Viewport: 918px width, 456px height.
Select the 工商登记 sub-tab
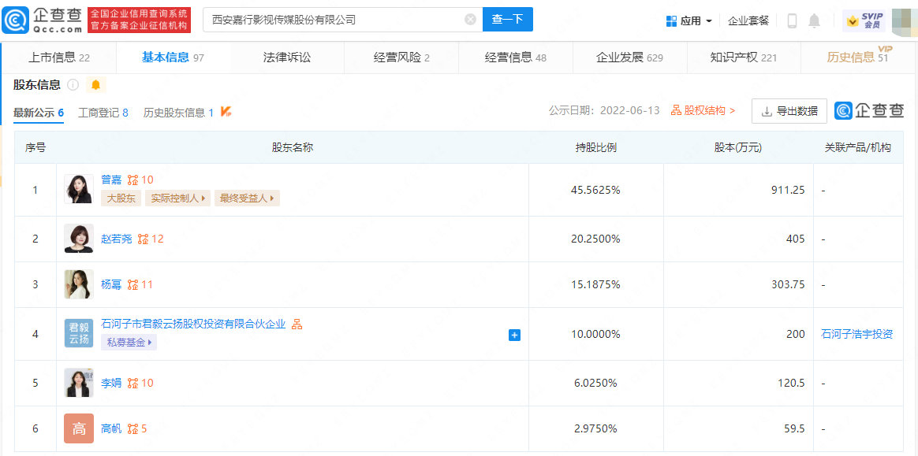(103, 113)
